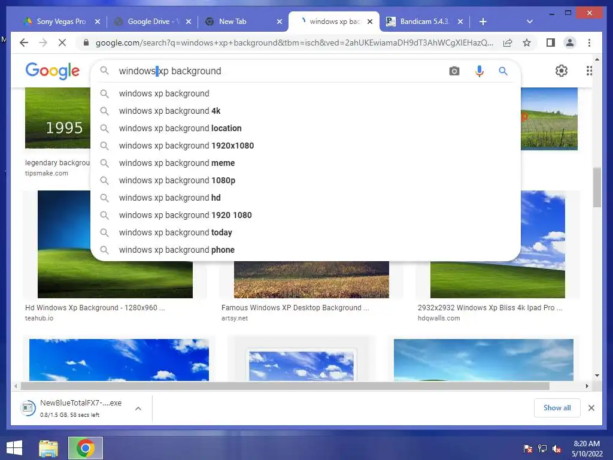Click the blue search magnifier button

503,71
